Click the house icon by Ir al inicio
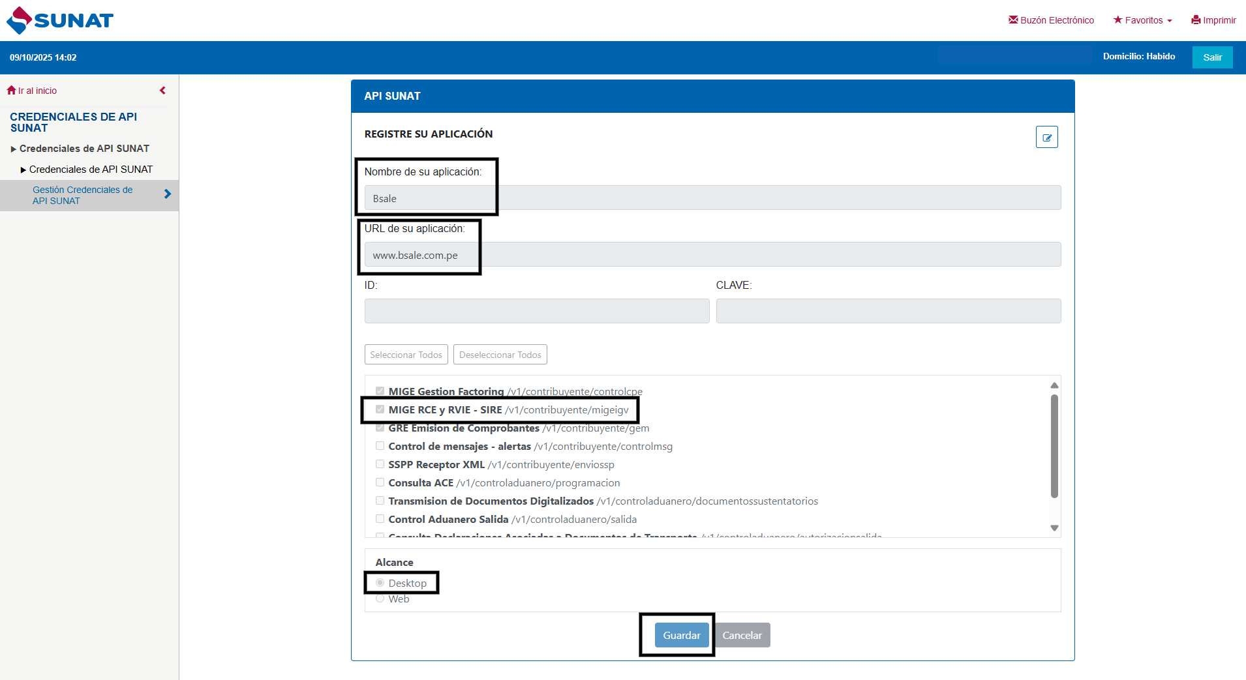1246x680 pixels. pyautogui.click(x=11, y=90)
